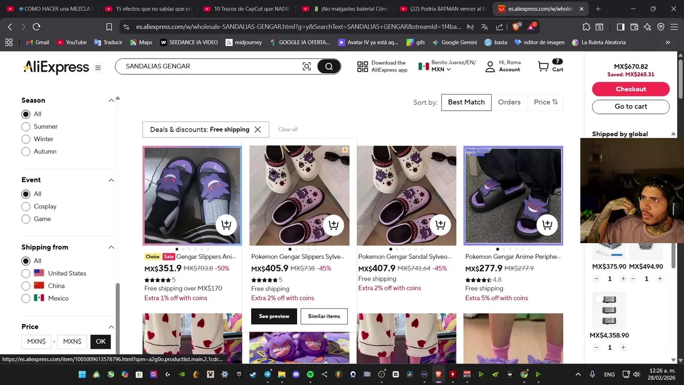
Task: Add first Gengar Slippers to cart
Action: point(227,225)
